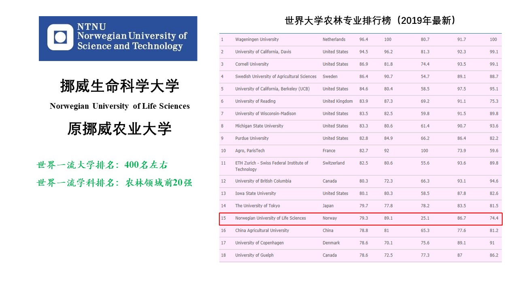Click Purdue University table cell
The image size is (518, 291).
click(x=252, y=138)
